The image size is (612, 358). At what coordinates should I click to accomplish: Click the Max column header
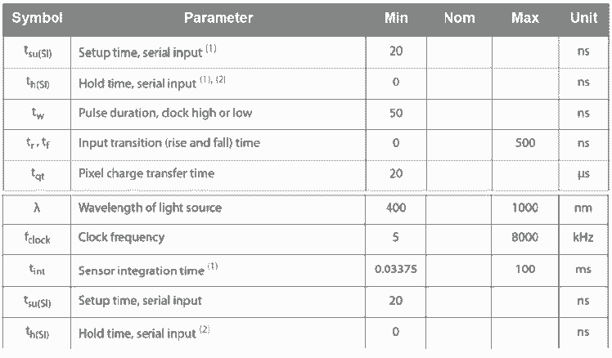tap(524, 18)
